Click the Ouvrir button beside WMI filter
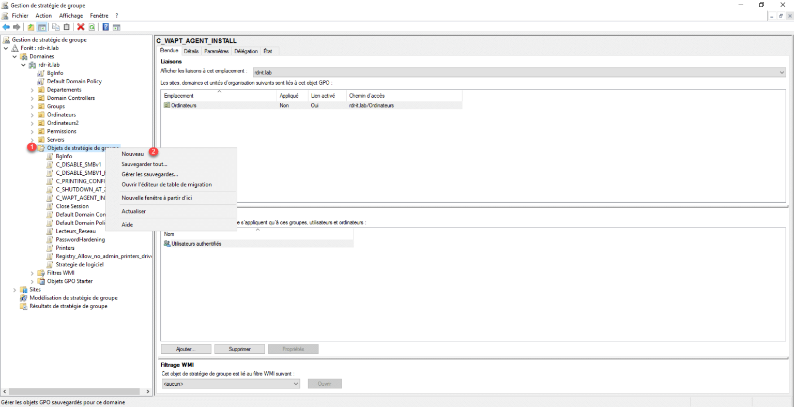This screenshot has width=794, height=407. click(x=325, y=384)
